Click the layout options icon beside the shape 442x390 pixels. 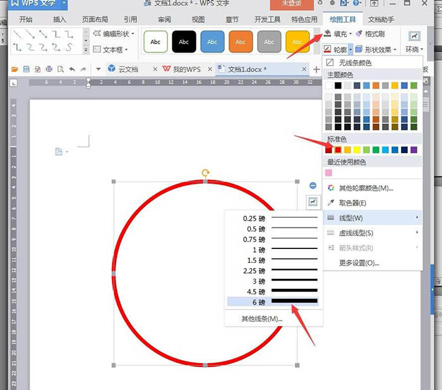pyautogui.click(x=313, y=202)
